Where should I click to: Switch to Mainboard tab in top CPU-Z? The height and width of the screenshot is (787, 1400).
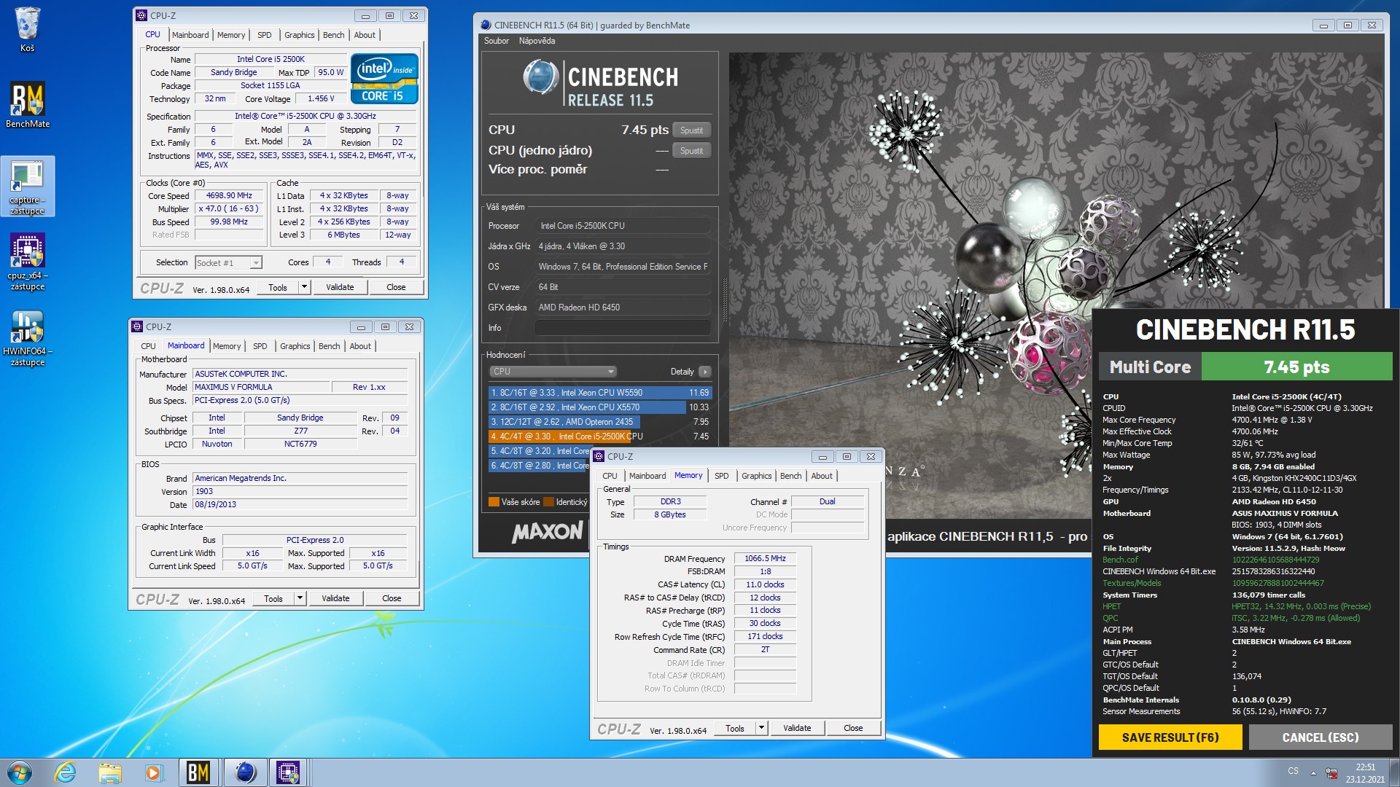tap(190, 35)
